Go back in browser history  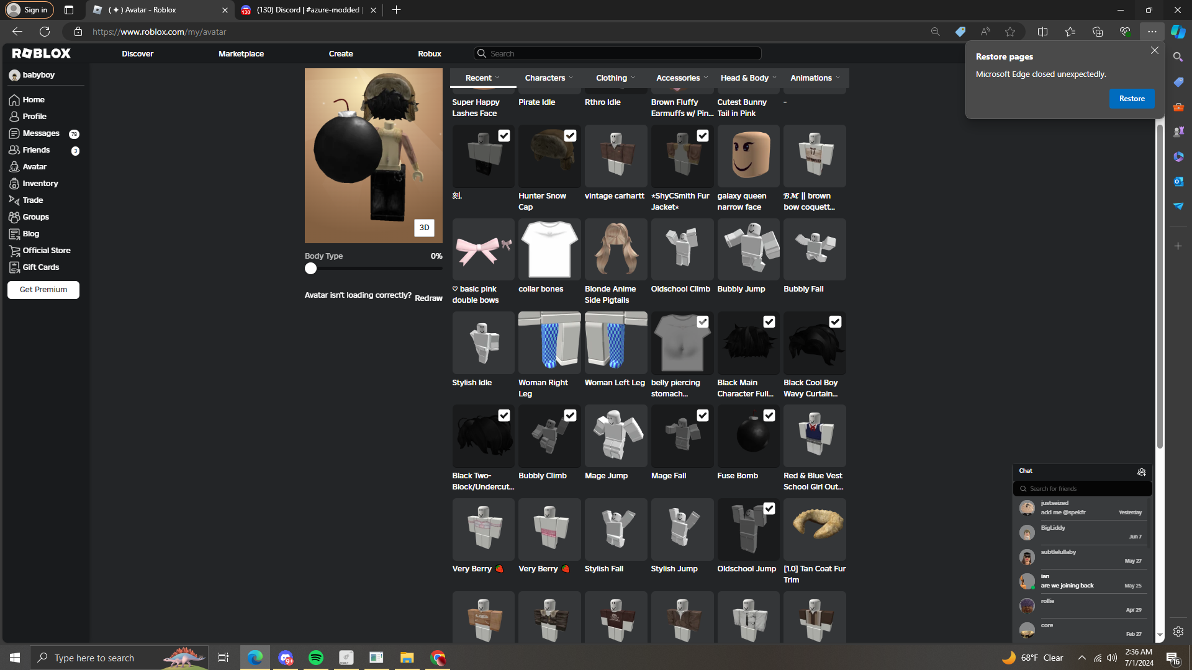point(17,32)
